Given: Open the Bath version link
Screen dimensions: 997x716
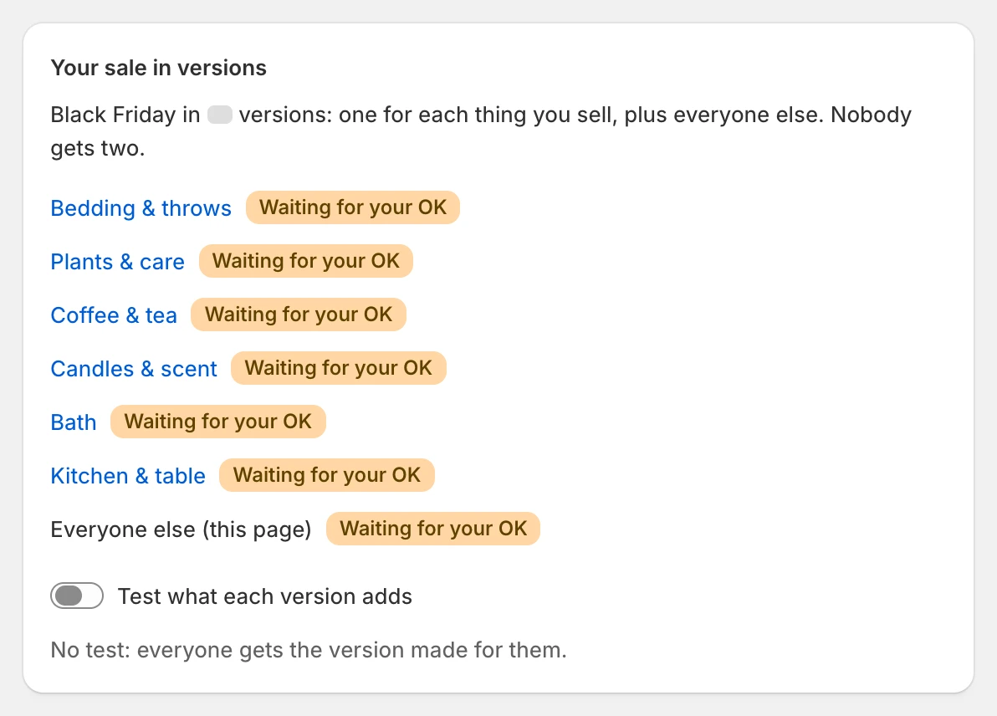Looking at the screenshot, I should (x=74, y=422).
